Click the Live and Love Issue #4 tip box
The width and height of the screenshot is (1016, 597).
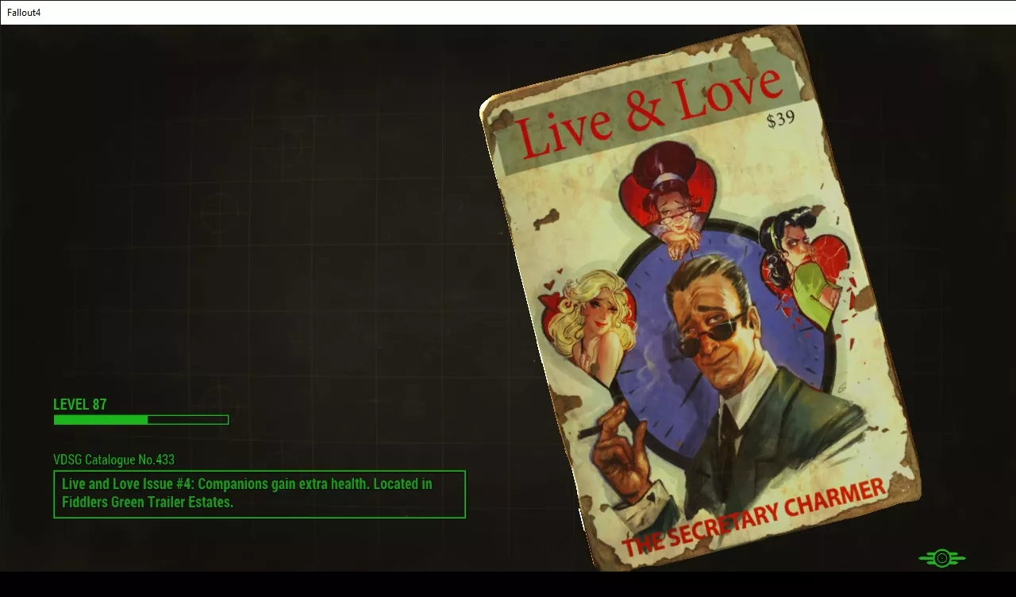tap(259, 494)
